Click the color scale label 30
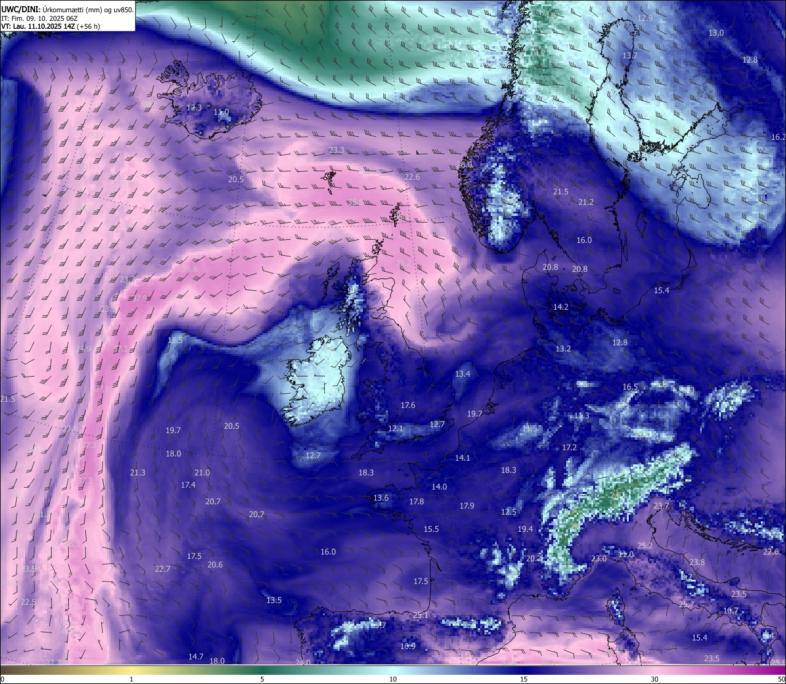 tap(655, 679)
